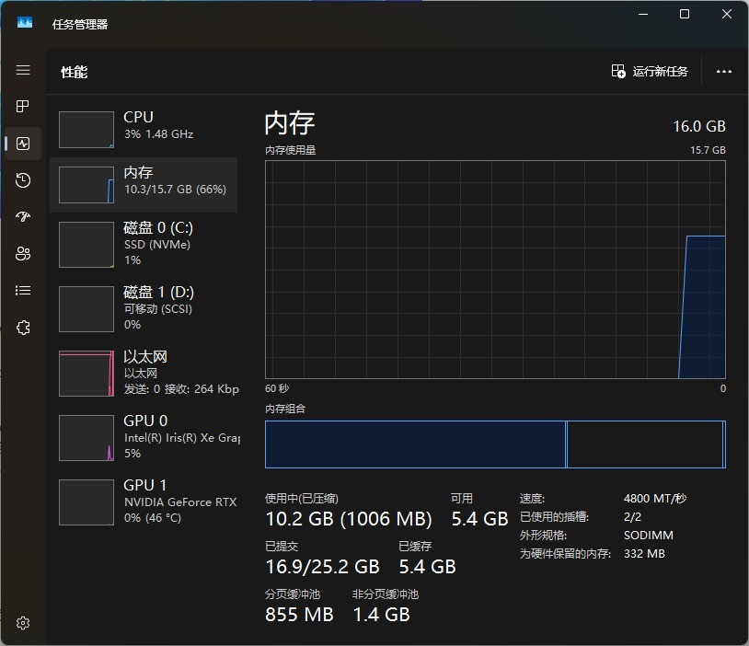Select the 以太网 network item
Screen dimensions: 749x646
click(x=144, y=374)
